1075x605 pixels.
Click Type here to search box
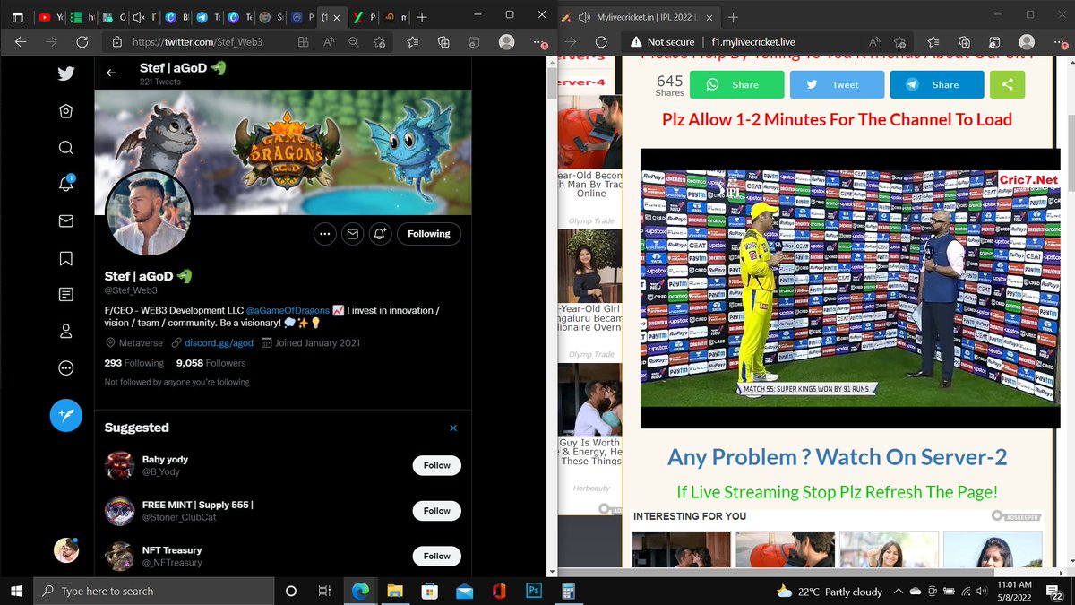point(154,591)
